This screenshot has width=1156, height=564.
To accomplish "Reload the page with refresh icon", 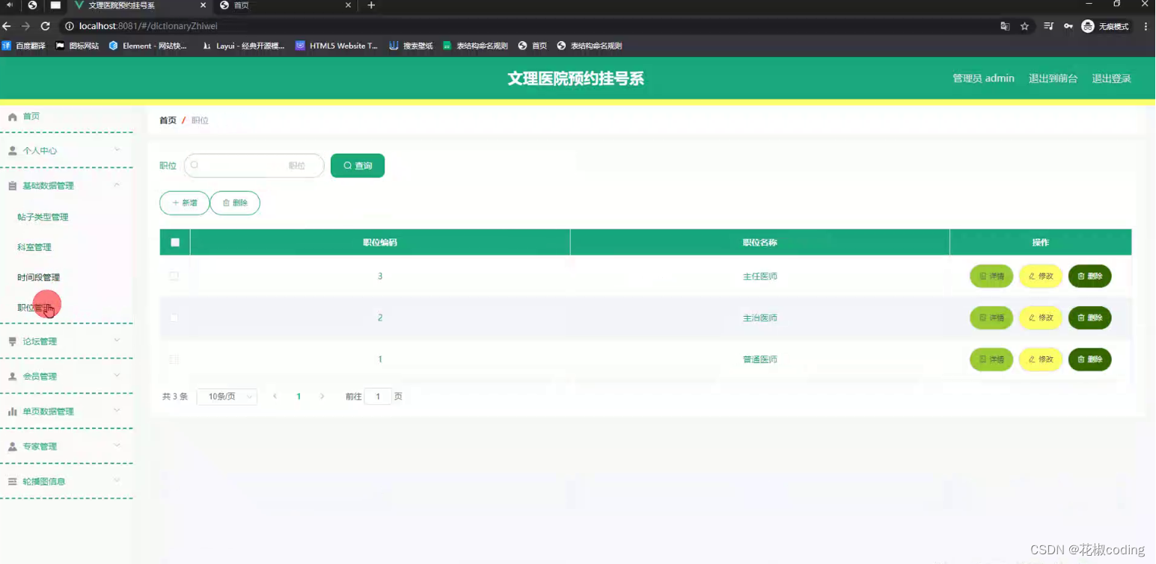I will (x=45, y=26).
